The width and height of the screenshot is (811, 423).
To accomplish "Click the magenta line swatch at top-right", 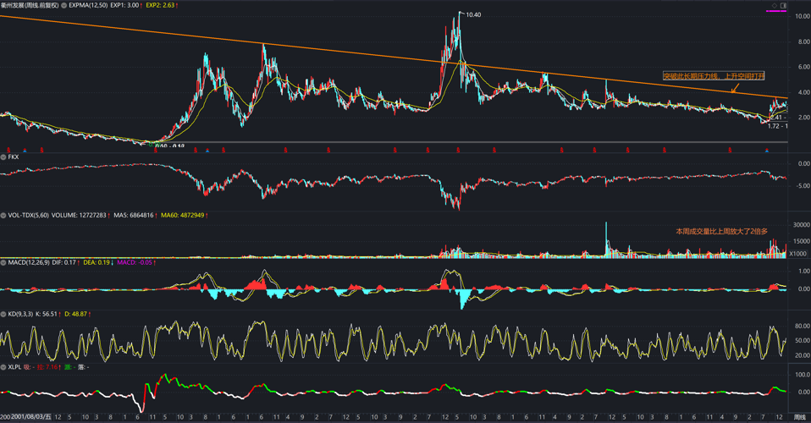I will 777,12.
